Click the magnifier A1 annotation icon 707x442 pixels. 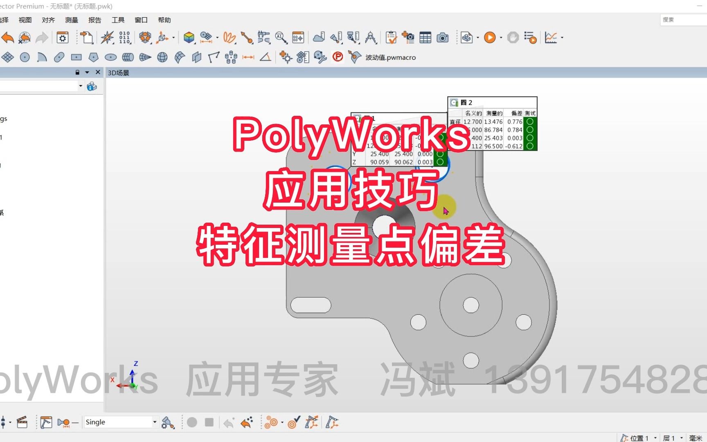tap(281, 38)
